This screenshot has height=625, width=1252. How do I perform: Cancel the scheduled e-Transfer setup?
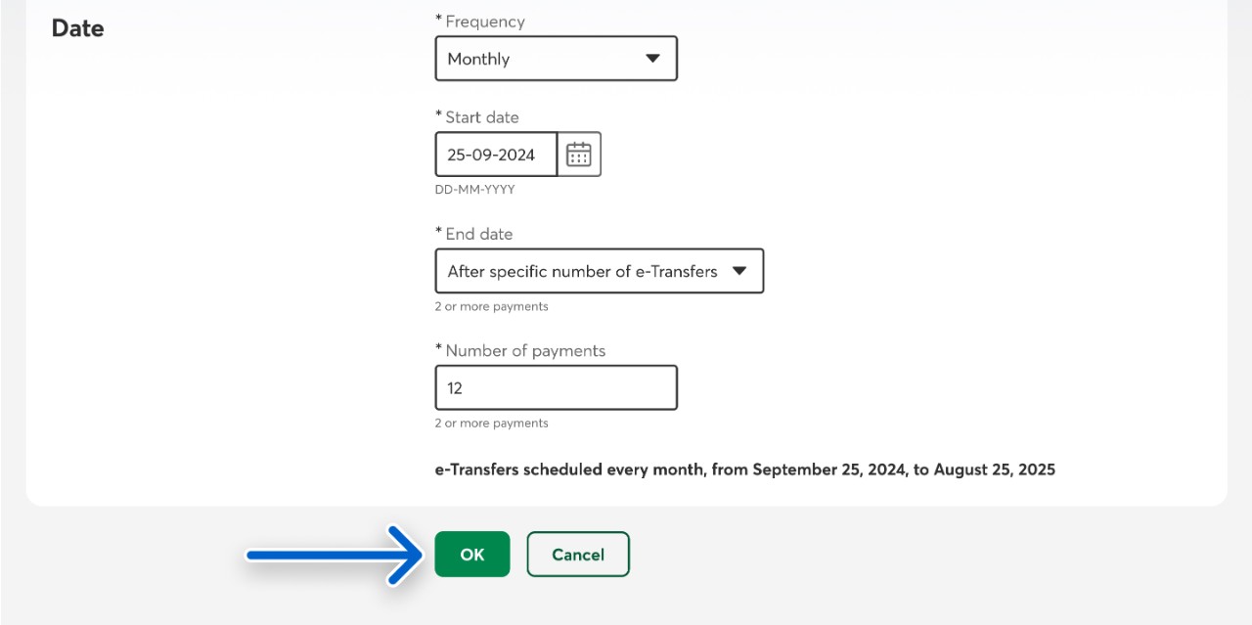click(578, 555)
